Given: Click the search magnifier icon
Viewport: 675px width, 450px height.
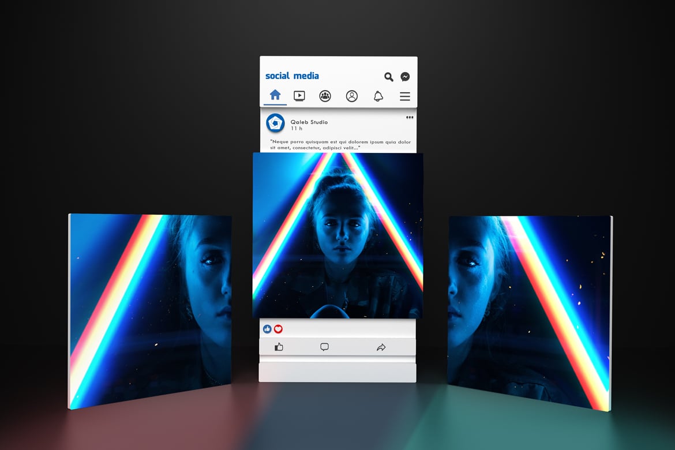Looking at the screenshot, I should click(389, 77).
